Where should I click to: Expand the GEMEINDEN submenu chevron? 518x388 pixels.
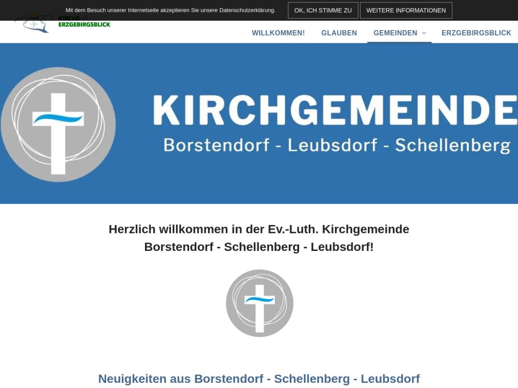(x=424, y=33)
